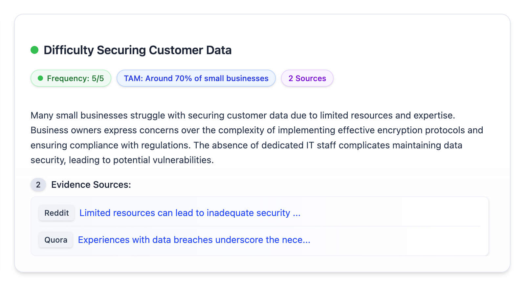Click the "Evidence Sources:" label
Viewport: 526px width, 283px height.
91,185
